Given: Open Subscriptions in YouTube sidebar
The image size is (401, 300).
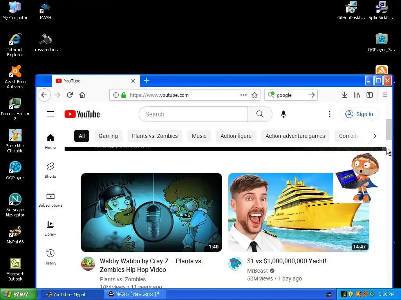Looking at the screenshot, I should (x=51, y=199).
